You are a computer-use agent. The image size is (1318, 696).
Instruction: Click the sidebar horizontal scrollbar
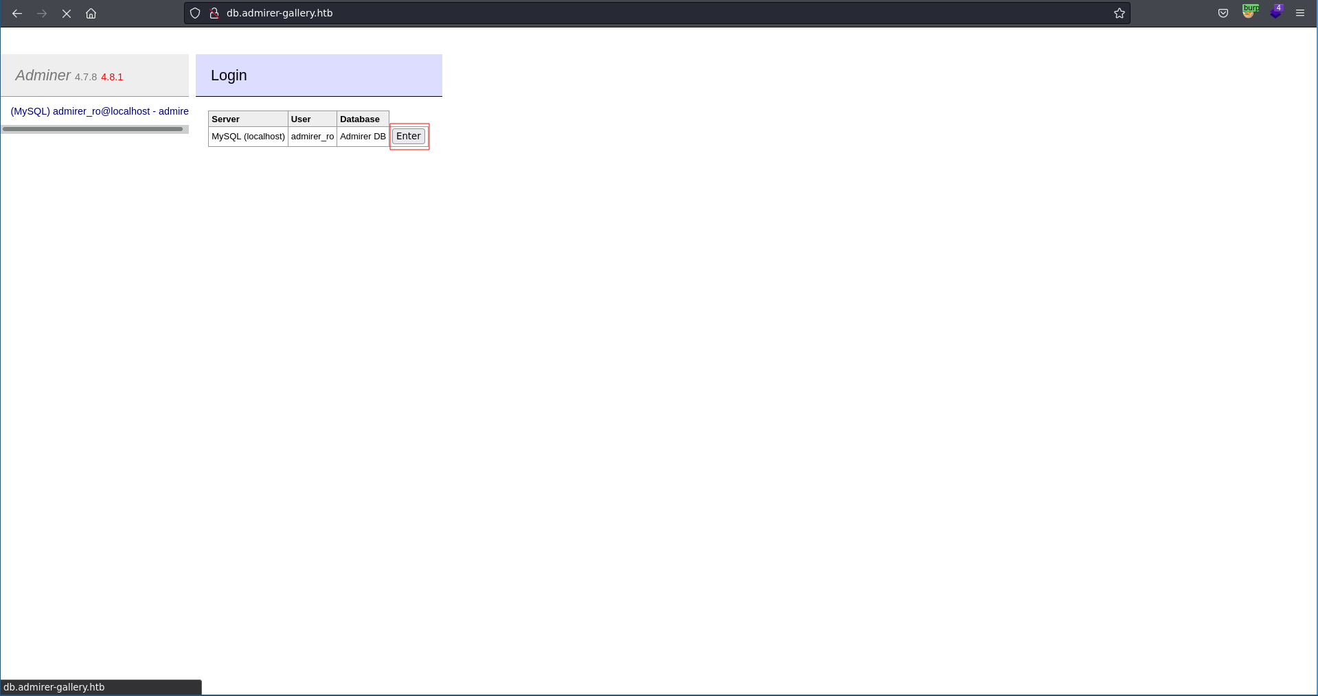click(93, 129)
